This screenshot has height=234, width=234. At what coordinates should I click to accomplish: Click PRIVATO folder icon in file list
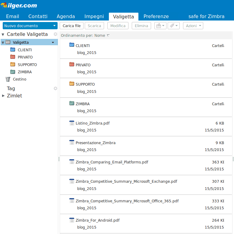tap(72, 64)
